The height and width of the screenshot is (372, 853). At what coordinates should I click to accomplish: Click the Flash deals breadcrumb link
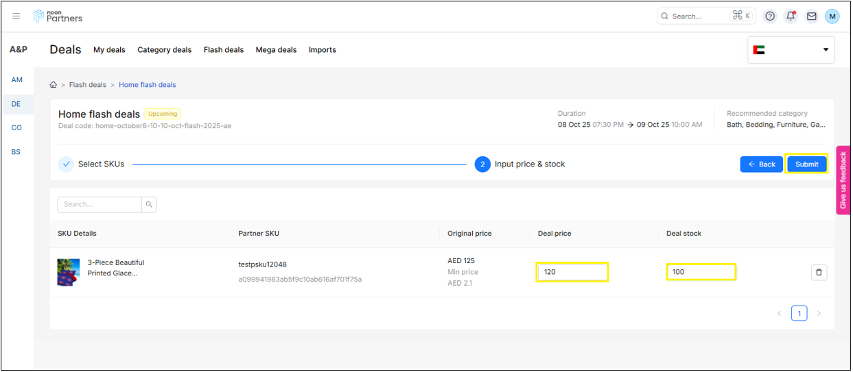tap(87, 85)
